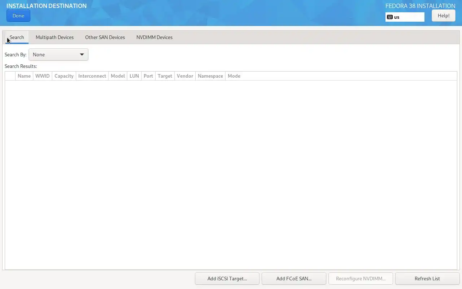Screen dimensions: 462x289
Task: Switch to the Search tab
Action: 17,37
